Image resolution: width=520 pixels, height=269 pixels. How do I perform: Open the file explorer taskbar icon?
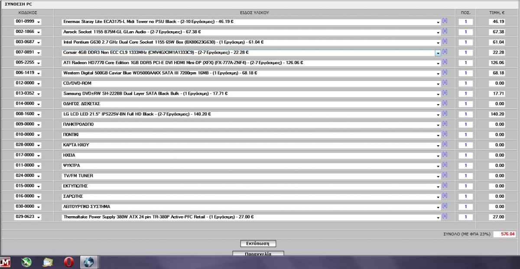48,263
